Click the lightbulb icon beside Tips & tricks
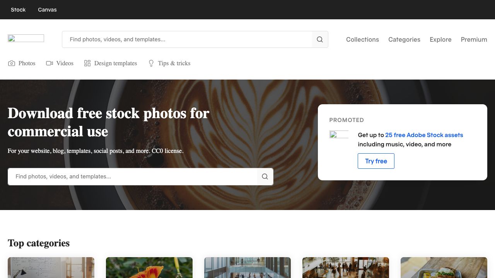The width and height of the screenshot is (495, 278). (x=151, y=63)
